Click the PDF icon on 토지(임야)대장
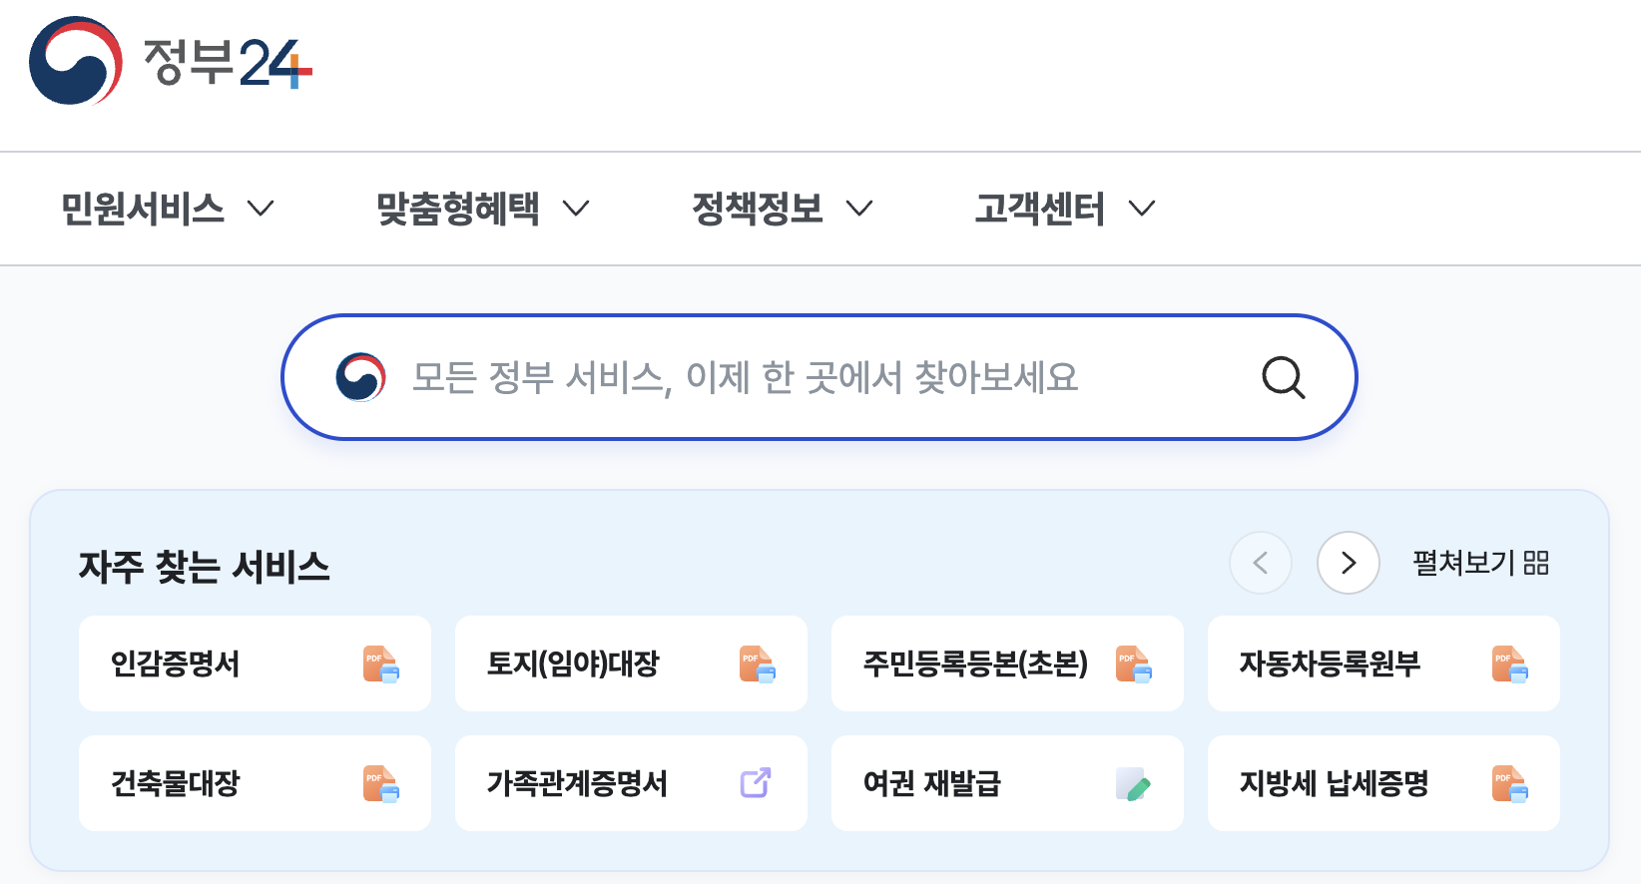Image resolution: width=1641 pixels, height=884 pixels. (757, 663)
